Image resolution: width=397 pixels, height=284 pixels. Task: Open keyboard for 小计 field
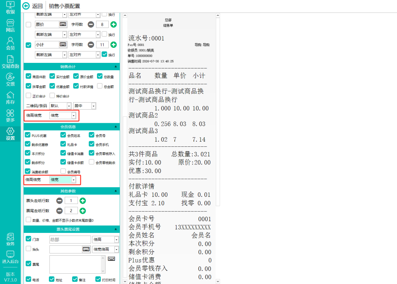click(63, 45)
